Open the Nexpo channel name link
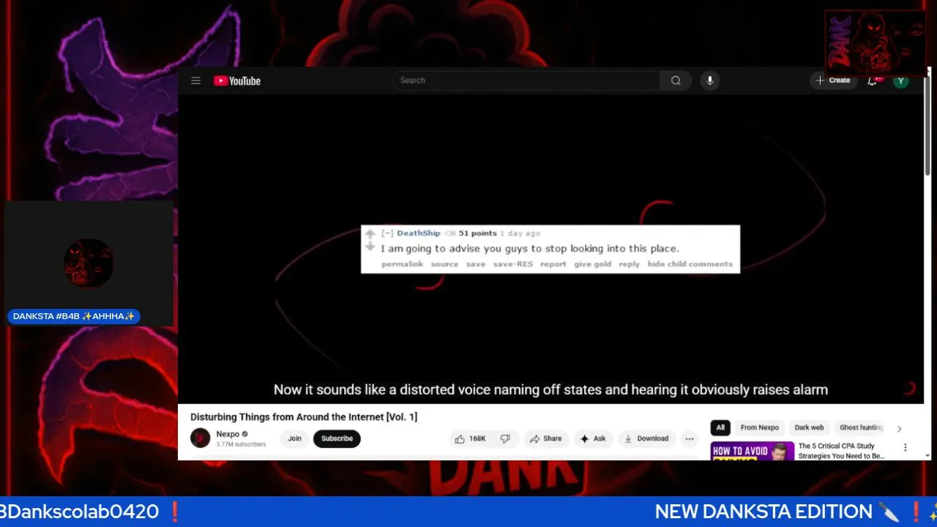Image resolution: width=937 pixels, height=527 pixels. 228,434
